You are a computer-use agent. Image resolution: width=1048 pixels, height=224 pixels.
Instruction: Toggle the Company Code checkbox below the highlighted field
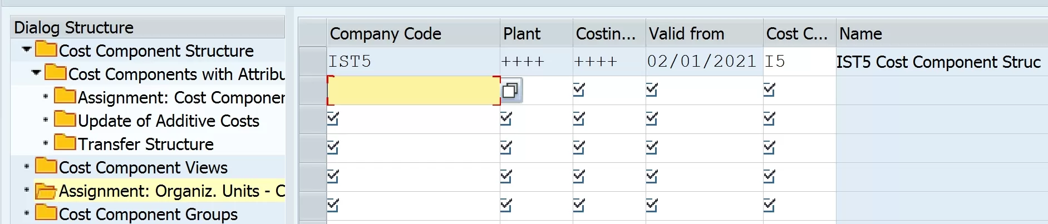tap(333, 118)
